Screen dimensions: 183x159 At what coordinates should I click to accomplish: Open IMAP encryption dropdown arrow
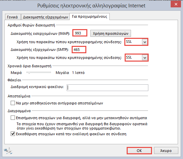point(145,42)
